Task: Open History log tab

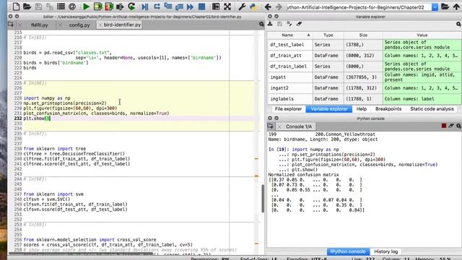Action: tap(385, 251)
